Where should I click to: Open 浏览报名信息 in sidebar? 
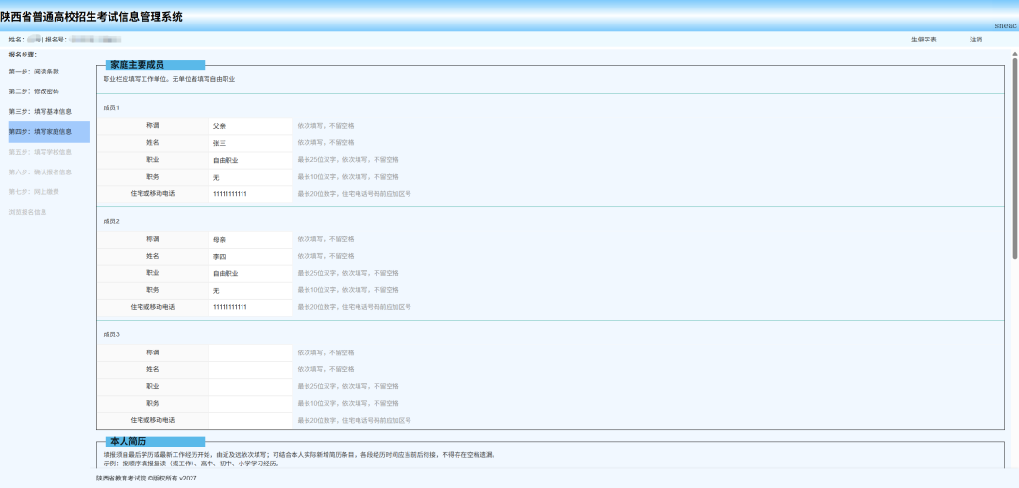[28, 212]
